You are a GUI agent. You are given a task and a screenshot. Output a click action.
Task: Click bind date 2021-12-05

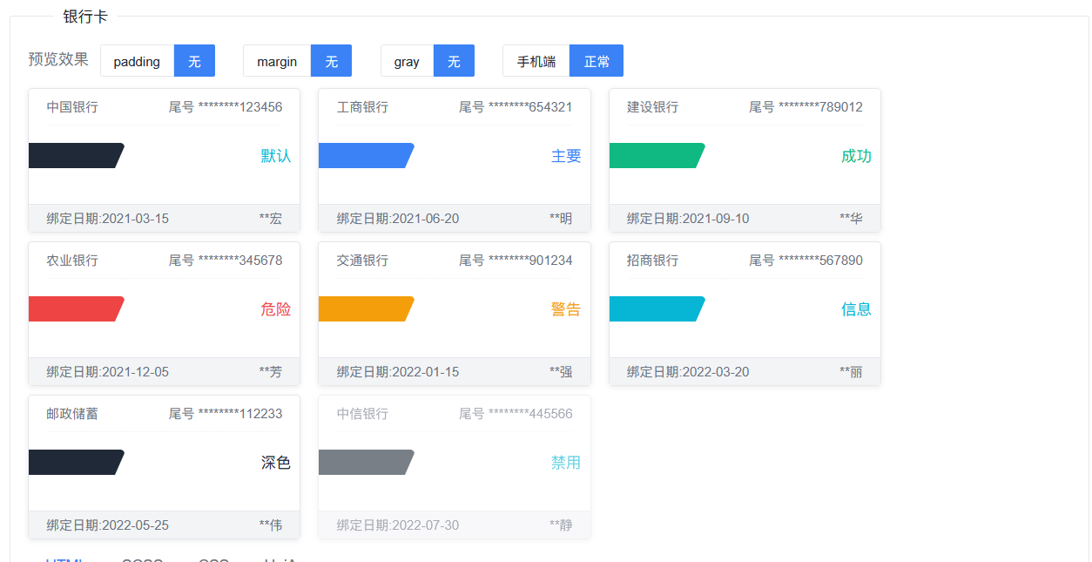click(x=108, y=372)
